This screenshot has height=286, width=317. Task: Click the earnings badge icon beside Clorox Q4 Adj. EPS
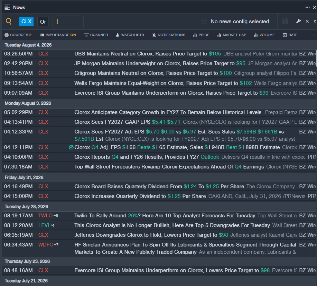pos(71,147)
